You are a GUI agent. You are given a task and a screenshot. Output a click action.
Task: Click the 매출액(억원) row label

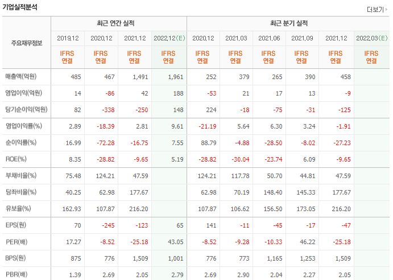(x=21, y=76)
